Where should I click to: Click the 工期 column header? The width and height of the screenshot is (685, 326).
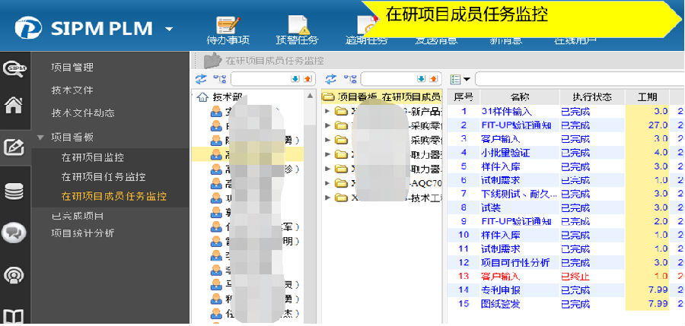[647, 97]
